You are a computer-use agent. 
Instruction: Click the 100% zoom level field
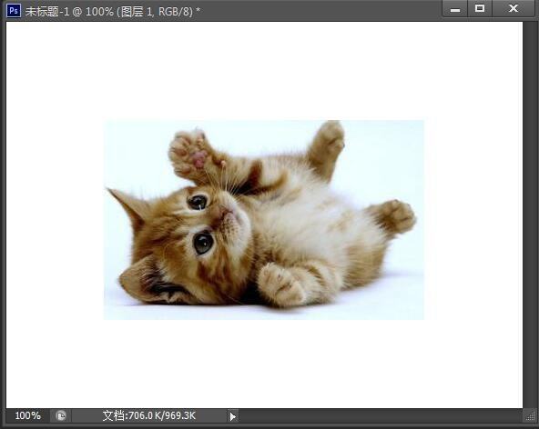click(x=27, y=416)
